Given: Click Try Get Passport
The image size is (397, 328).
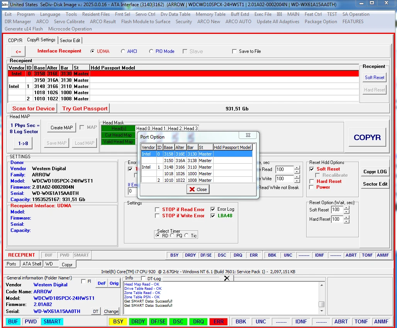Looking at the screenshot, I should 85,108.
